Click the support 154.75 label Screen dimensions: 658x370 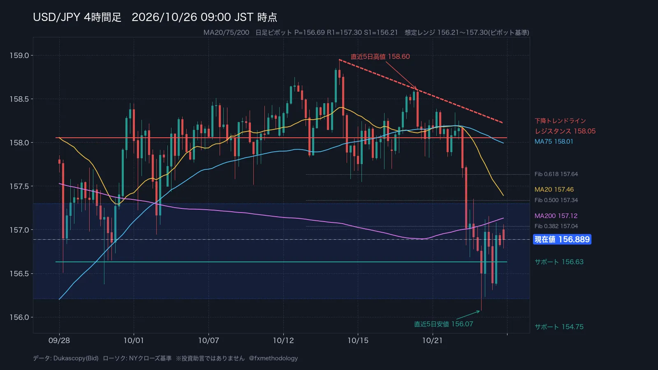click(559, 327)
